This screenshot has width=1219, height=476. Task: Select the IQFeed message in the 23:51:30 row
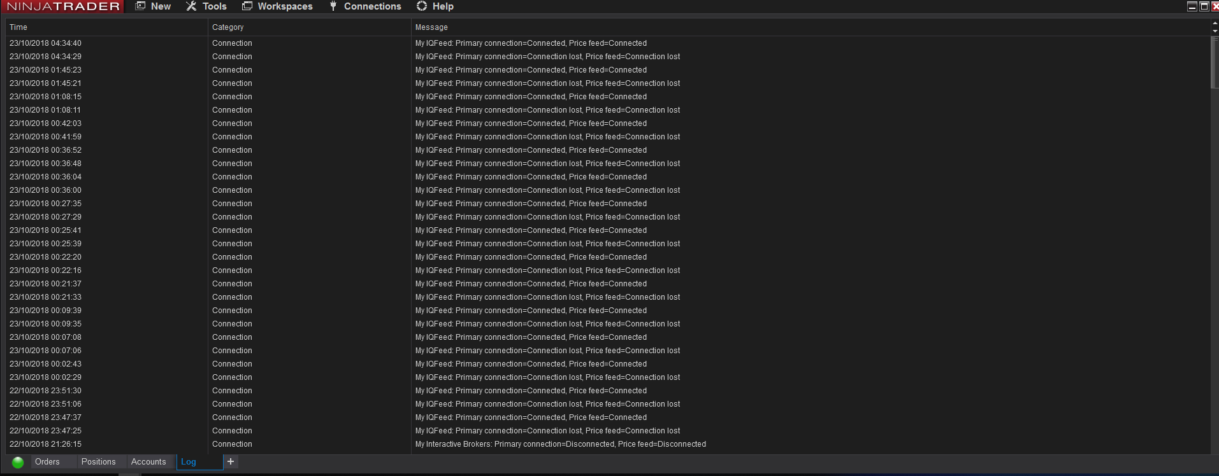[x=531, y=391]
